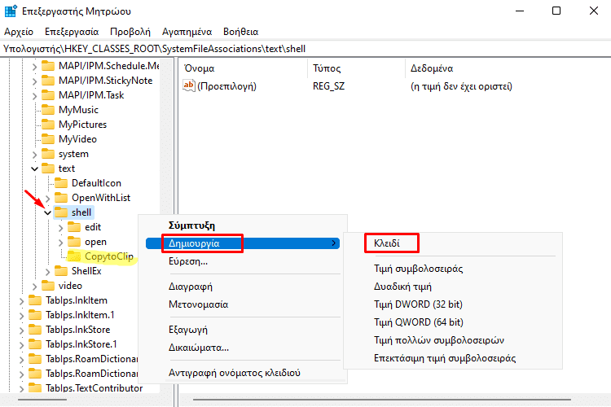Click the text key folder icon
611x407 pixels.
pos(48,168)
